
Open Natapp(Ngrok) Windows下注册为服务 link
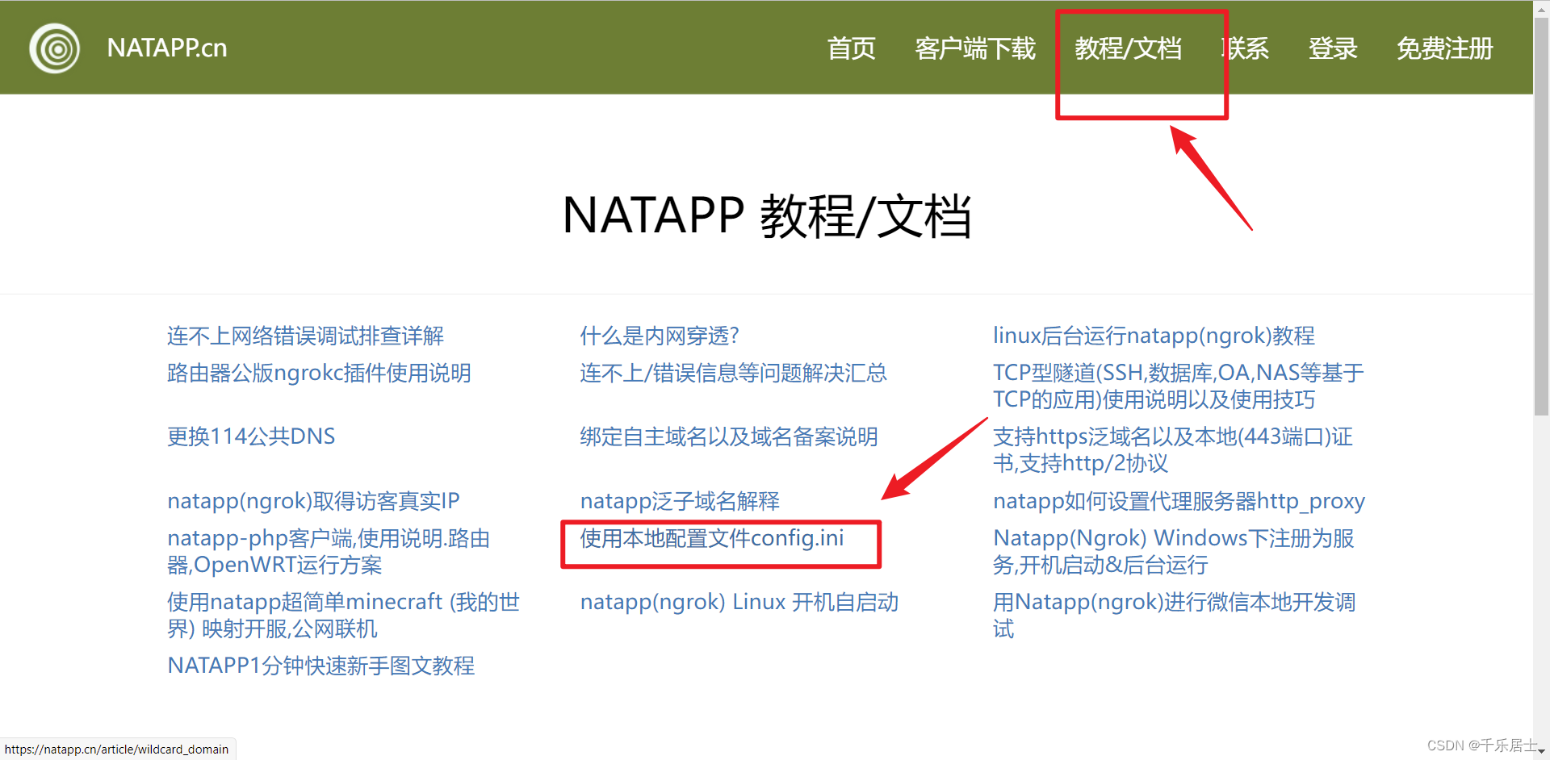pyautogui.click(x=1173, y=551)
